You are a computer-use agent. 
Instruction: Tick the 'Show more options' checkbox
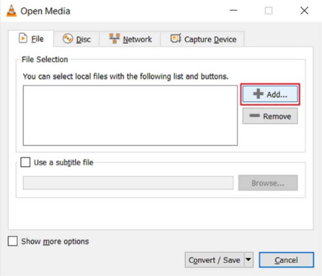coord(13,241)
